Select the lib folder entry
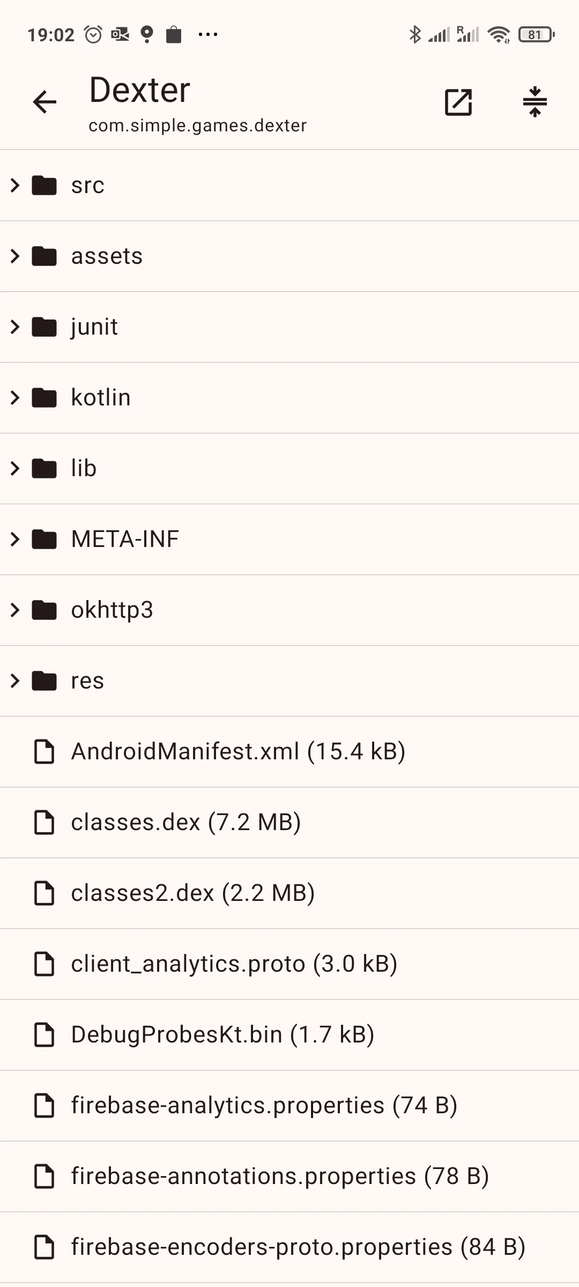This screenshot has height=1287, width=579. tap(84, 468)
